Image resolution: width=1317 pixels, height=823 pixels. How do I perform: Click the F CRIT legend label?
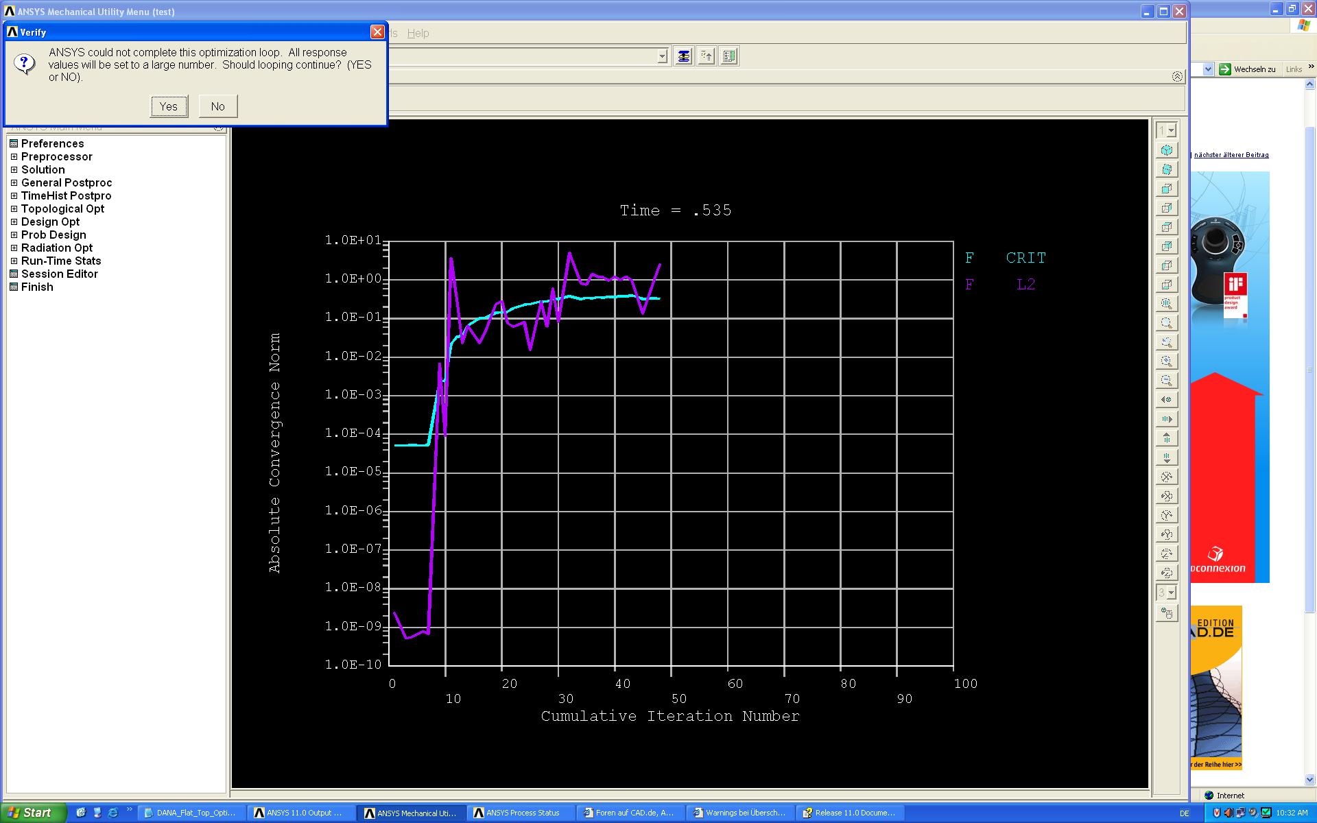(x=1006, y=258)
